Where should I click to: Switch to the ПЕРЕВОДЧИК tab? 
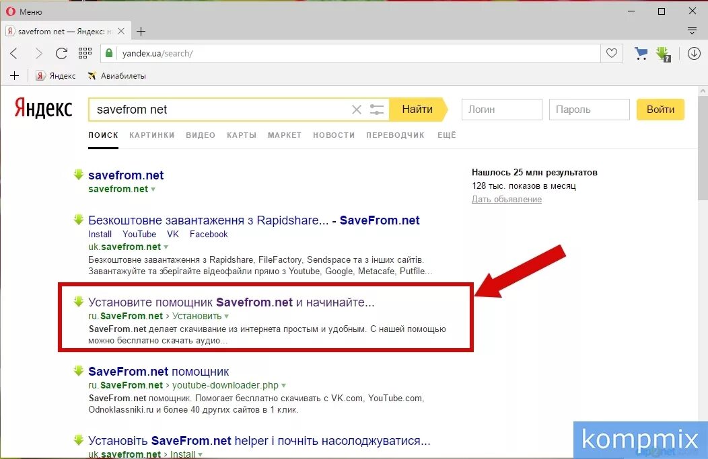(x=395, y=135)
